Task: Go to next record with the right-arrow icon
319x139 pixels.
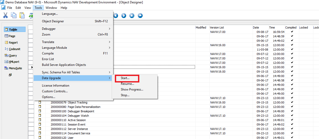Action: [124, 16]
